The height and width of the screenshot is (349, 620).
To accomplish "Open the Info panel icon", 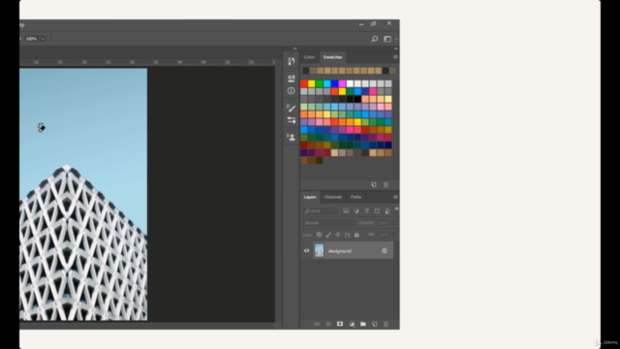I will pyautogui.click(x=292, y=91).
